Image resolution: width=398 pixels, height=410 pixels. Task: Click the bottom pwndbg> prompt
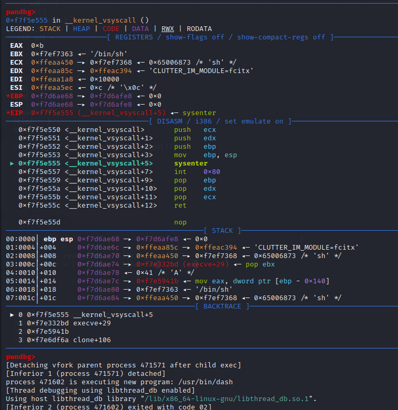click(x=21, y=357)
